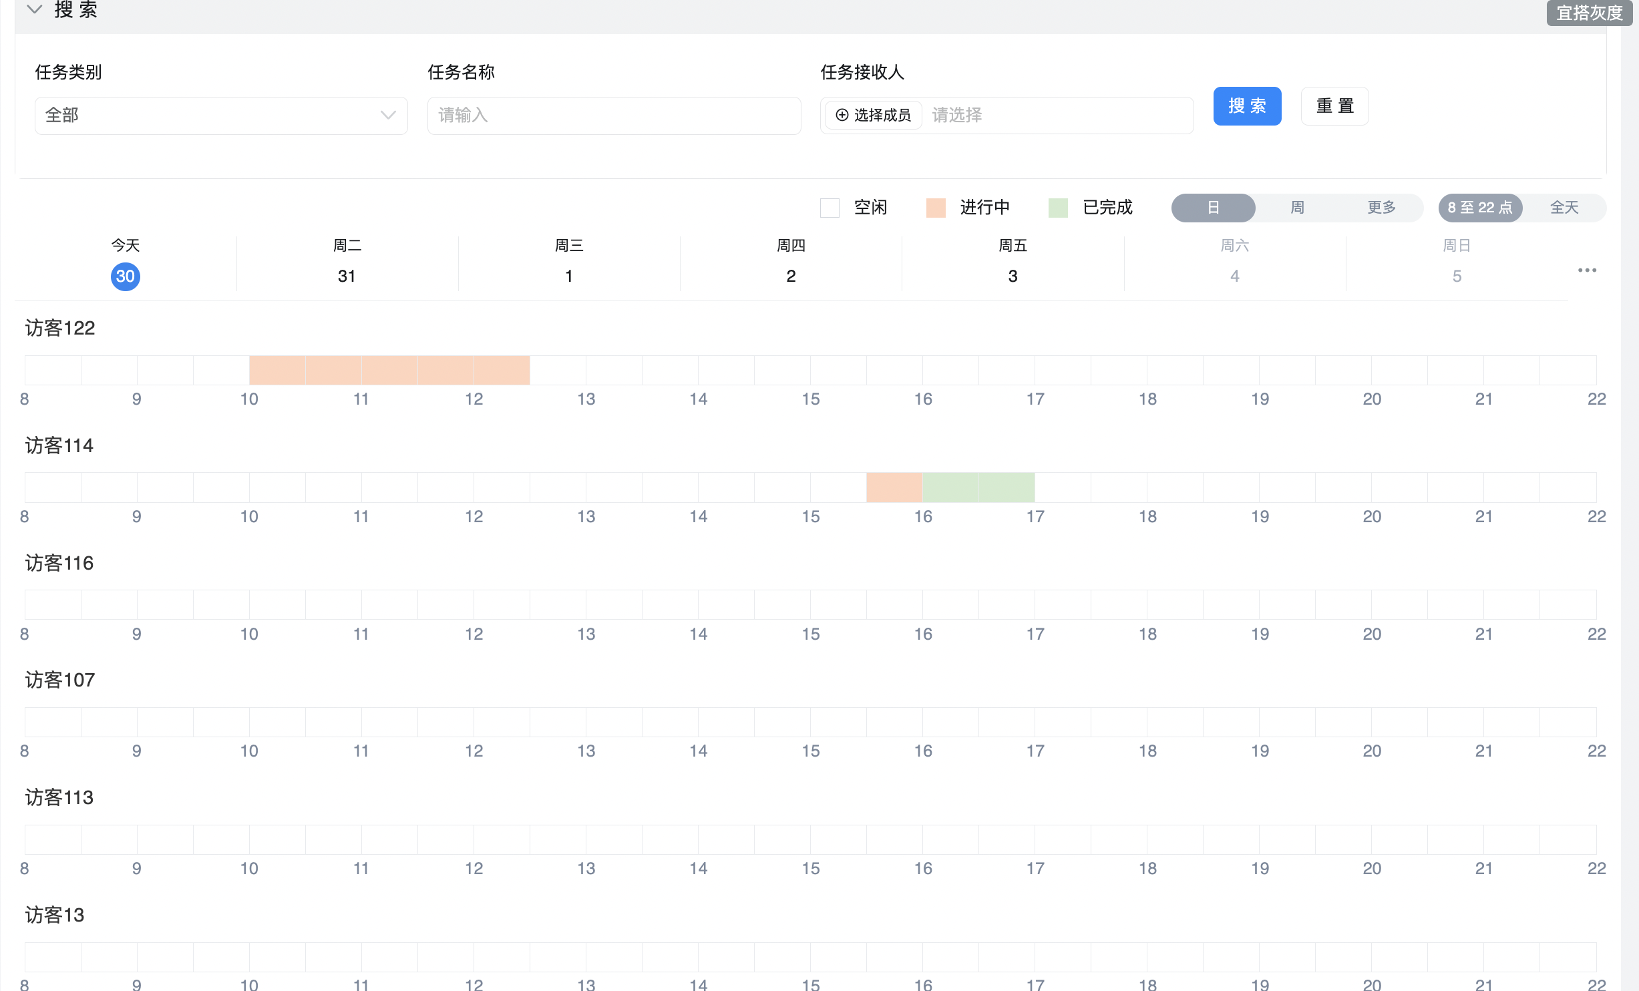Click 访客122's in-progress task block
Screen dimensions: 1639x991
(x=389, y=370)
